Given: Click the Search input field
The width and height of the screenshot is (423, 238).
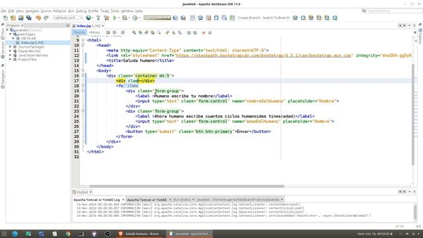Looking at the screenshot, I should click(x=395, y=11).
